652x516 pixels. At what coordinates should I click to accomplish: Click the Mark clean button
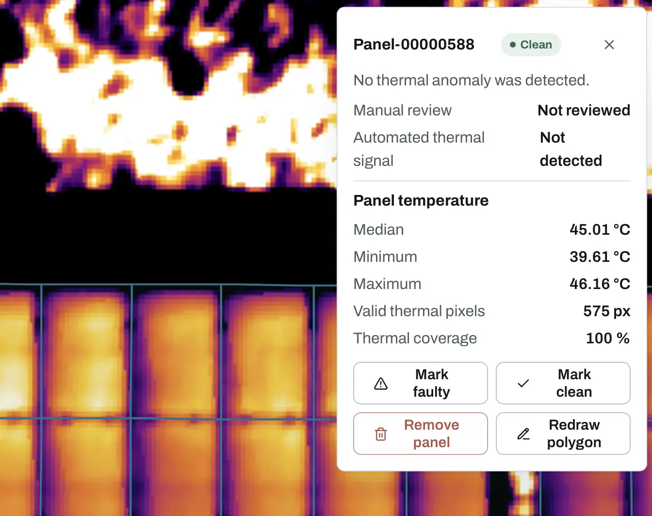pos(563,383)
